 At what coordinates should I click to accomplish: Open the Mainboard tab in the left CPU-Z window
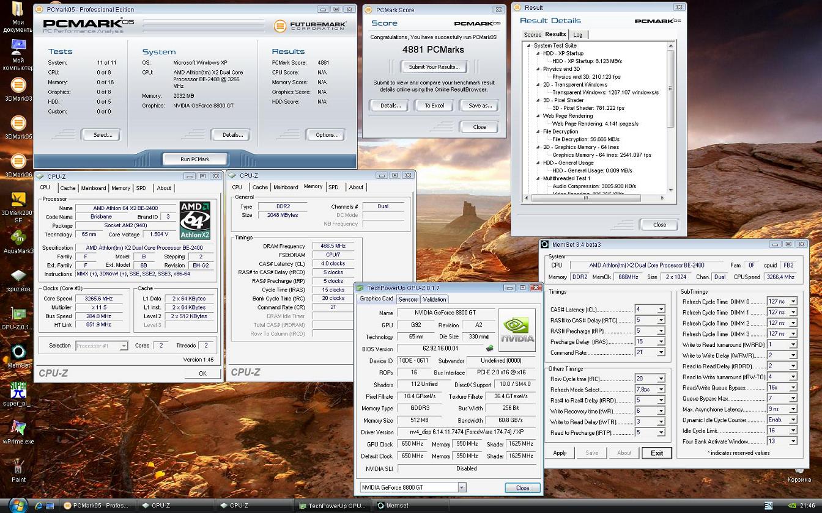pyautogui.click(x=94, y=188)
